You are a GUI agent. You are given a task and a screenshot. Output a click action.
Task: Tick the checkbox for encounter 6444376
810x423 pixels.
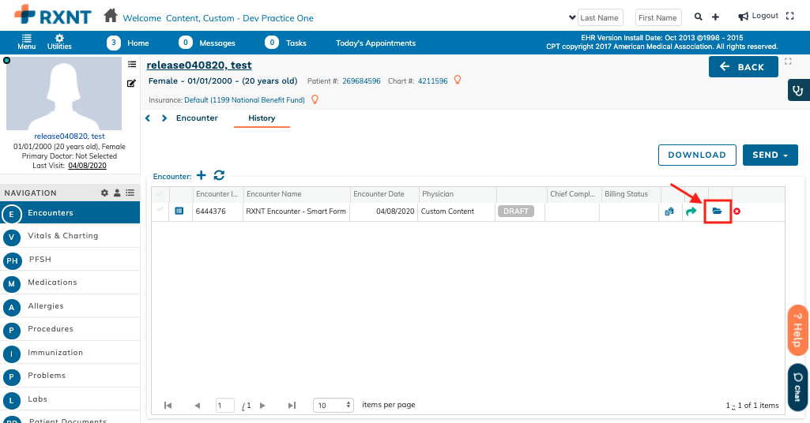tap(160, 211)
